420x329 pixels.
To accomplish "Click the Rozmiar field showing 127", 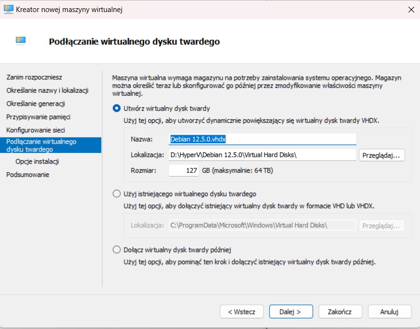I will 184,171.
